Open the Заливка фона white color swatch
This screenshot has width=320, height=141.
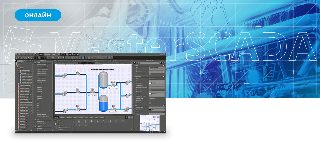[x=150, y=83]
